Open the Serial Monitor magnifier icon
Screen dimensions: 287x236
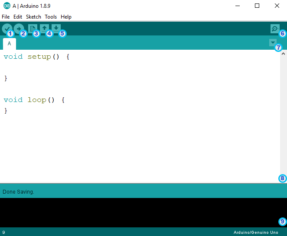(274, 29)
